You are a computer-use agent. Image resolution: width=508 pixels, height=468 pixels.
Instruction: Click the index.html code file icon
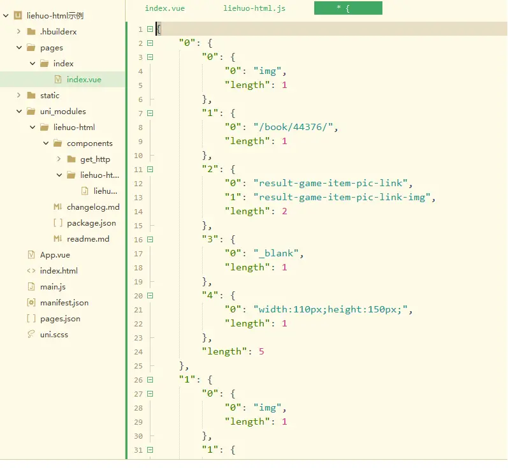(31, 271)
